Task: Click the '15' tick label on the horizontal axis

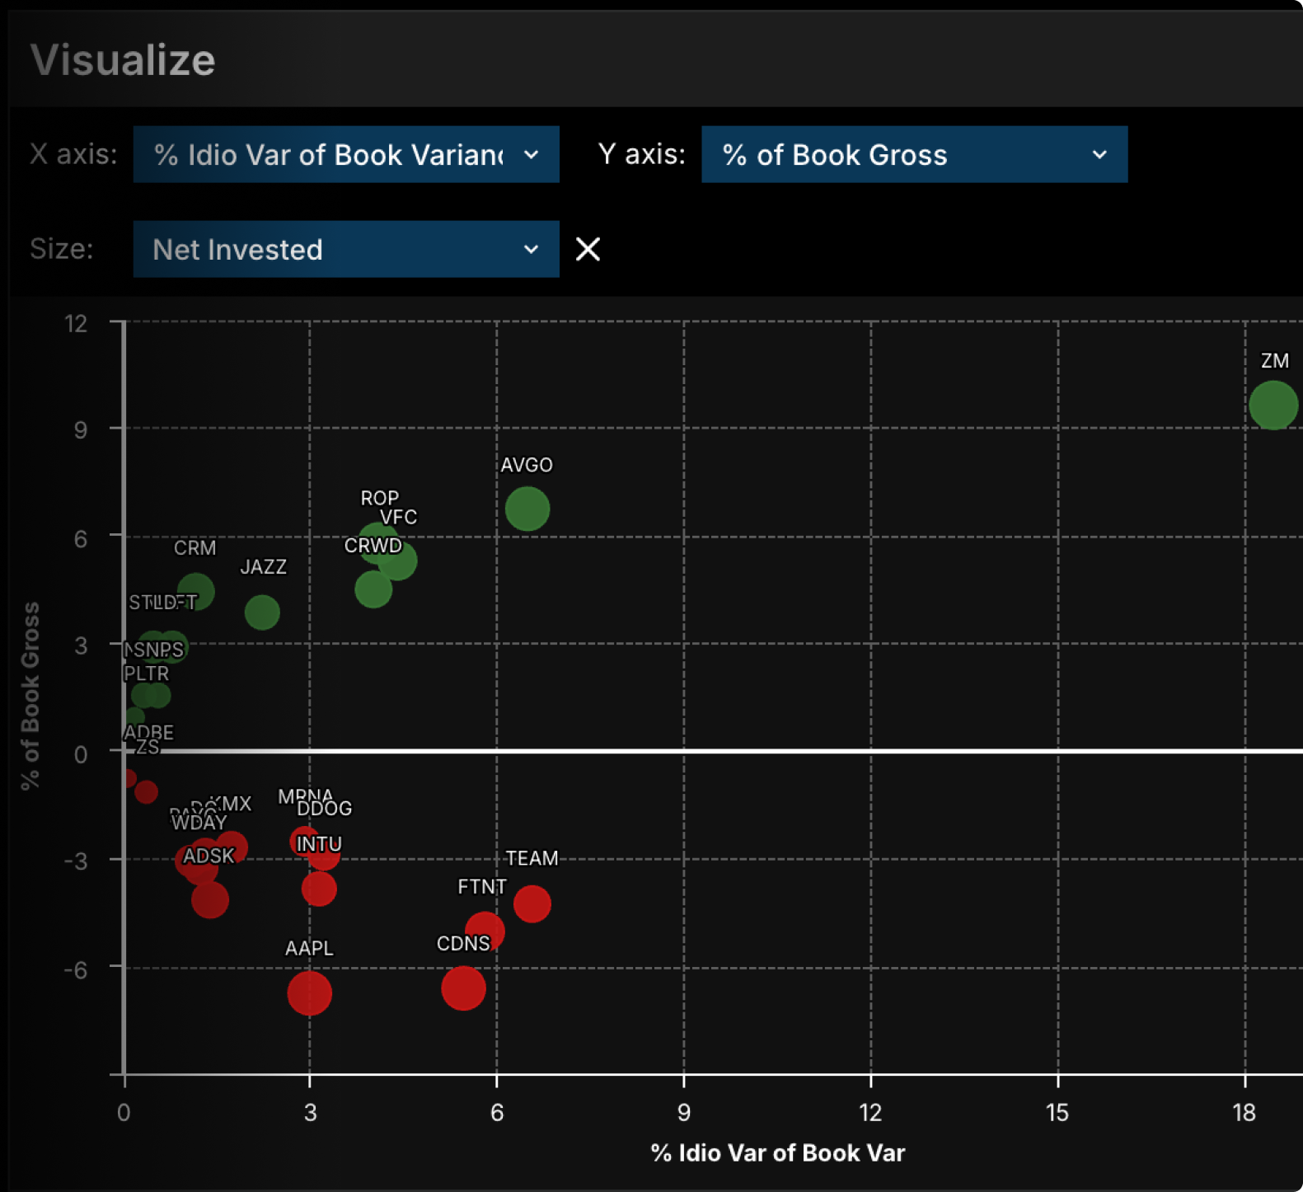Action: tap(1057, 1113)
